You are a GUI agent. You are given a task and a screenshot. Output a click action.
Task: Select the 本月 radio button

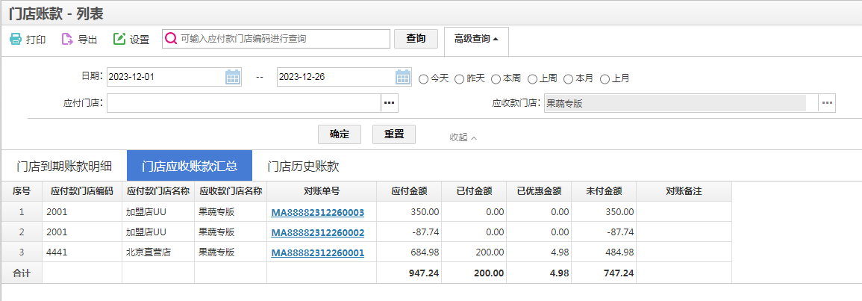pos(569,78)
